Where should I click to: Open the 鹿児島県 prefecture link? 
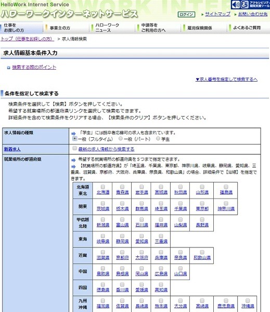click(x=226, y=306)
